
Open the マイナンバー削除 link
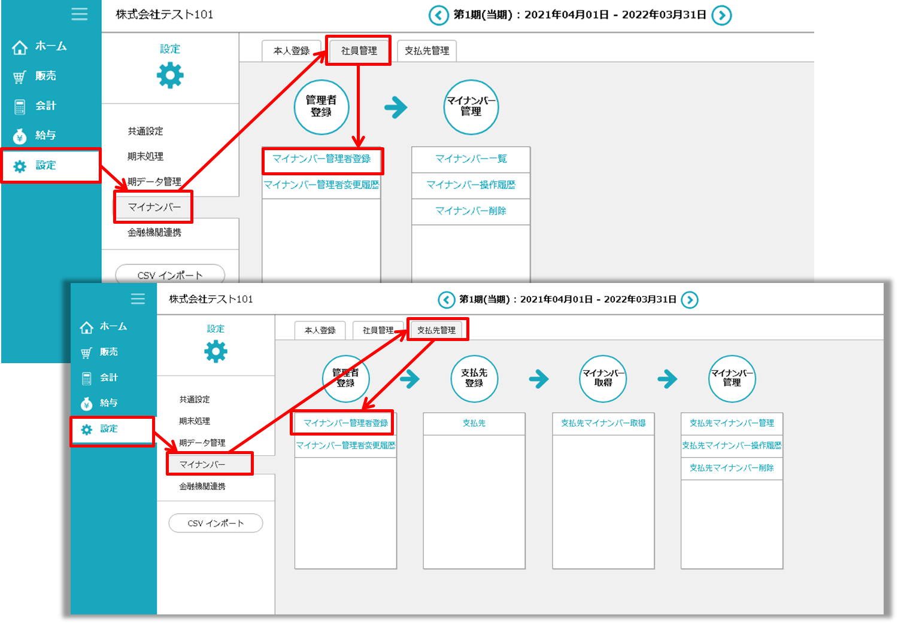(471, 211)
